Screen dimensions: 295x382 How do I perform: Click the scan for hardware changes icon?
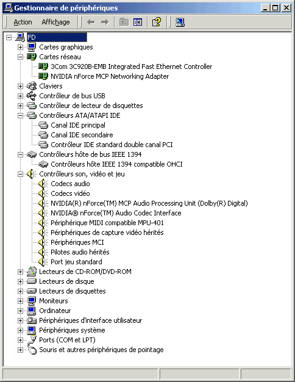pos(180,22)
